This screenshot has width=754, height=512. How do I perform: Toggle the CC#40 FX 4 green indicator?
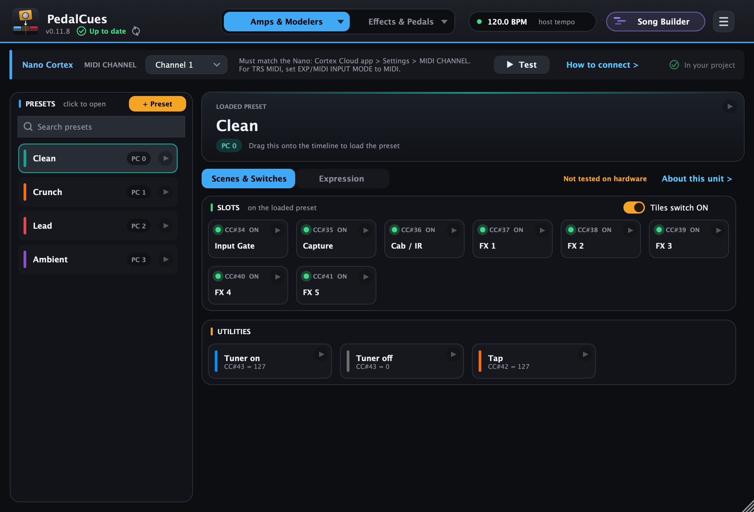(x=218, y=276)
